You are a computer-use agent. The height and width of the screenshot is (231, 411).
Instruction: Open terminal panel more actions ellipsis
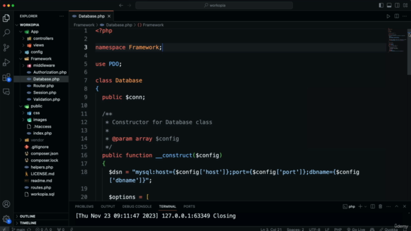click(x=389, y=207)
